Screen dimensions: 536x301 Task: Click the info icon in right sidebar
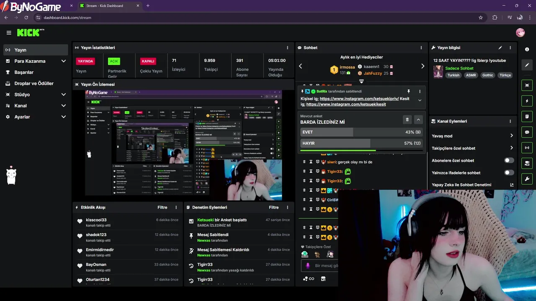(527, 49)
